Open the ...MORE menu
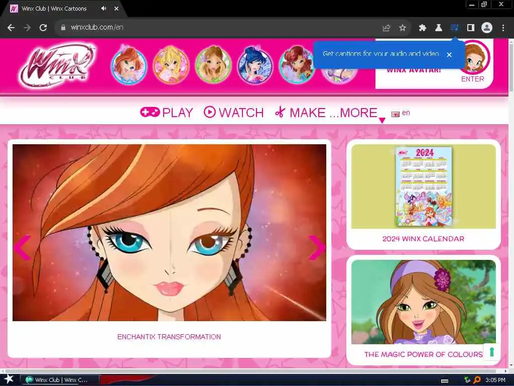Viewport: 514px width, 386px height. coord(353,113)
